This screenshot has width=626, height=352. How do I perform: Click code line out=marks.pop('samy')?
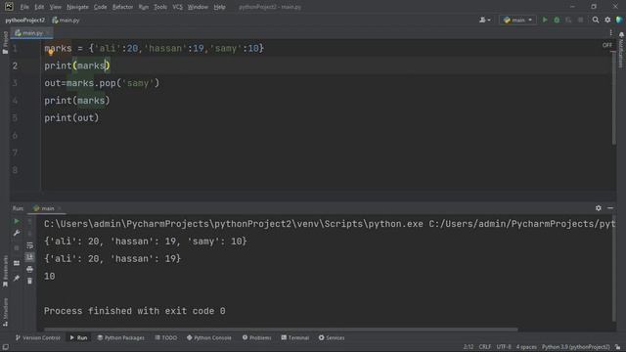pos(102,83)
